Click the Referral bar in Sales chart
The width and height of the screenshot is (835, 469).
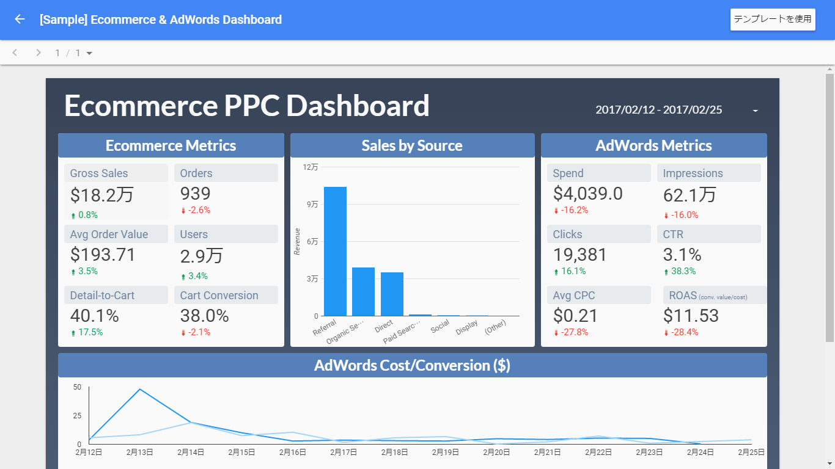click(x=335, y=251)
